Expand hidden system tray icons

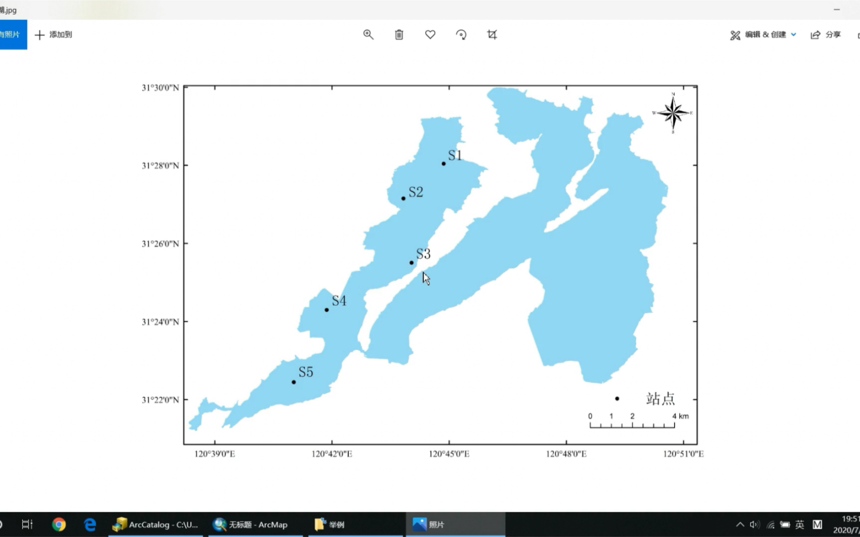(x=740, y=524)
